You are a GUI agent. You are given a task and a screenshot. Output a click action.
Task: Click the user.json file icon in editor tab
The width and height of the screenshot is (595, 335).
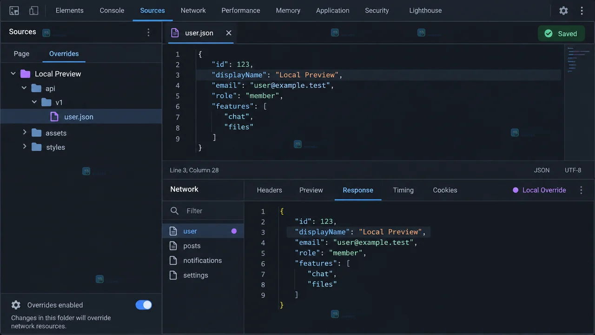[175, 33]
